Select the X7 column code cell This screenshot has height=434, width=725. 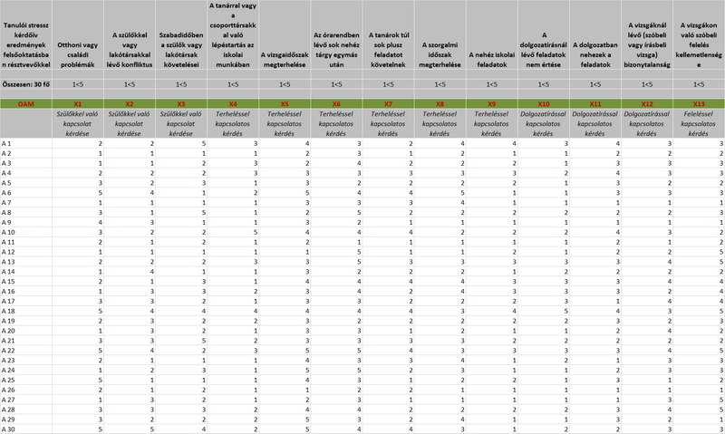tap(389, 104)
